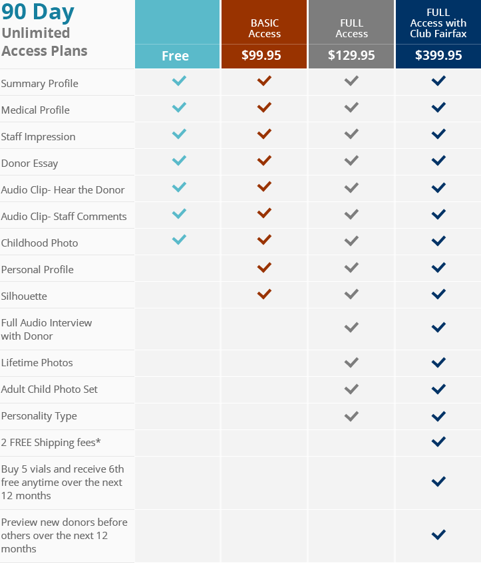
Task: Click Club Fairfax 2 FREE Shipping checkmark
Action: 438,441
